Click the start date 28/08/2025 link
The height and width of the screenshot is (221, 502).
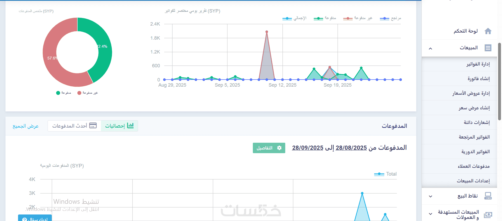point(351,148)
